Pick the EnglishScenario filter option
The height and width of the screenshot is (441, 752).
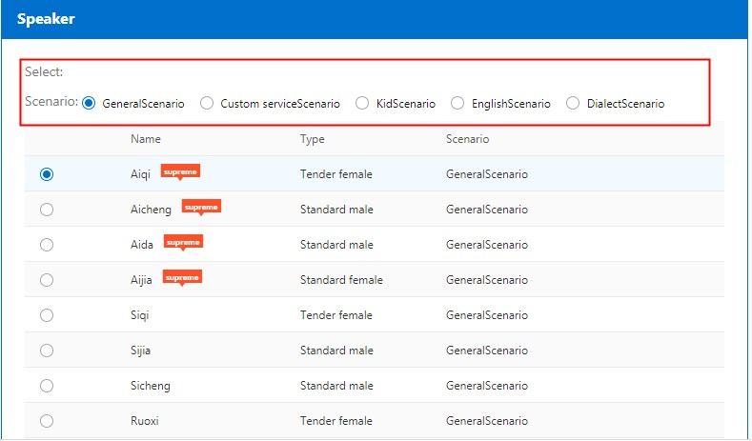(457, 103)
